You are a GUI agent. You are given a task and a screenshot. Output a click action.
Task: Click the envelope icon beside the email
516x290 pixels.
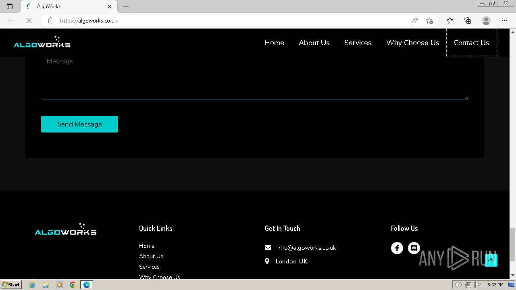pos(268,248)
